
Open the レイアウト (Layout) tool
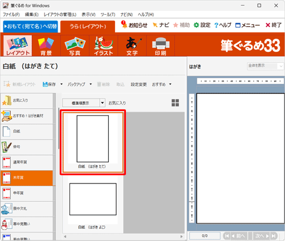pos(18,46)
